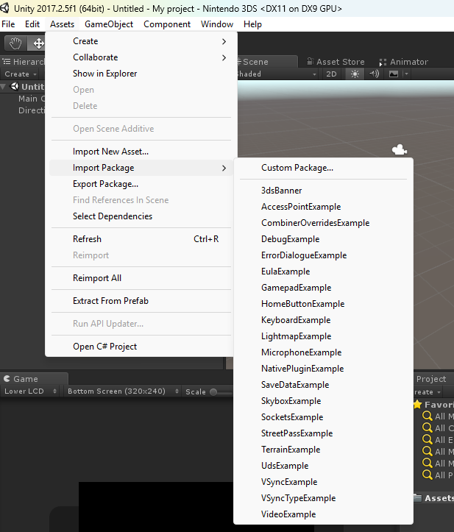The width and height of the screenshot is (454, 532).
Task: Click the Unity logo in title bar
Action: pyautogui.click(x=4, y=8)
